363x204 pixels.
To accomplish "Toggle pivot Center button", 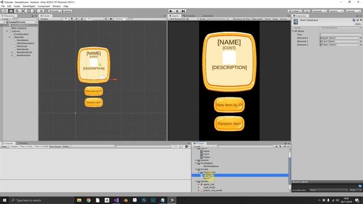I will point(54,11).
